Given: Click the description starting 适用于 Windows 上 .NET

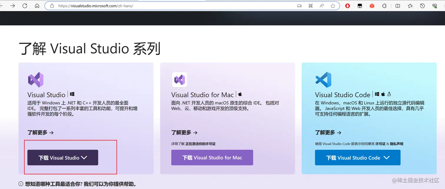Looking at the screenshot, I should 82,108.
